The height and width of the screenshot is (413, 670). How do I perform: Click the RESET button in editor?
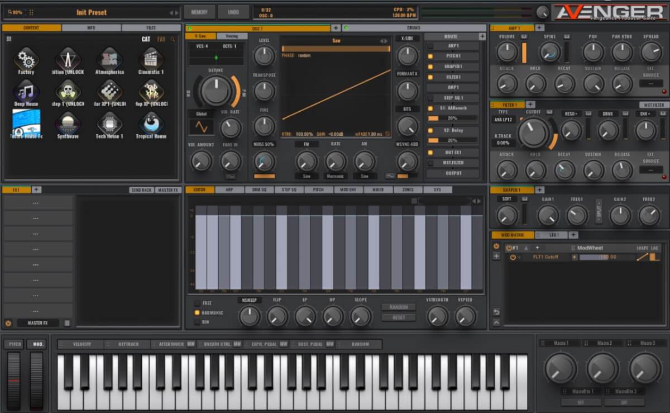click(x=399, y=317)
